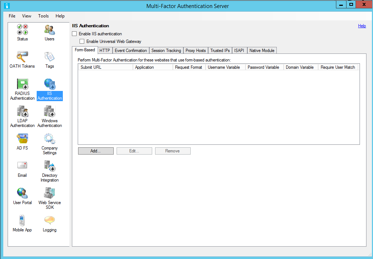
Task: Sort by Password Variable column header
Action: (264, 67)
